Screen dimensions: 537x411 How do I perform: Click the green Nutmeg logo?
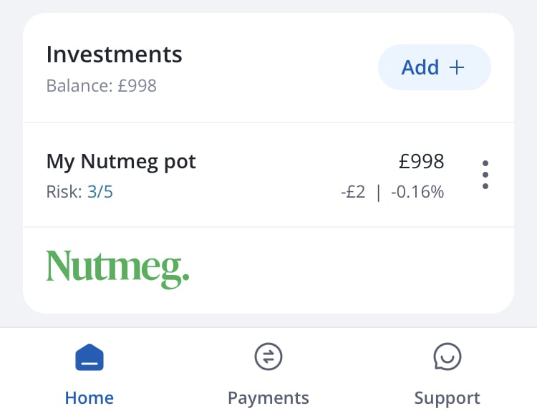[117, 269]
